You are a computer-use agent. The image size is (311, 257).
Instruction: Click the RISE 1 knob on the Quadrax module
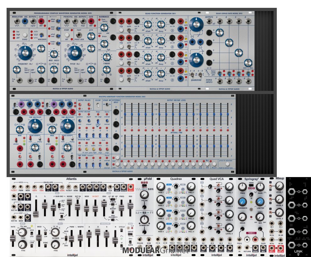tap(161, 187)
